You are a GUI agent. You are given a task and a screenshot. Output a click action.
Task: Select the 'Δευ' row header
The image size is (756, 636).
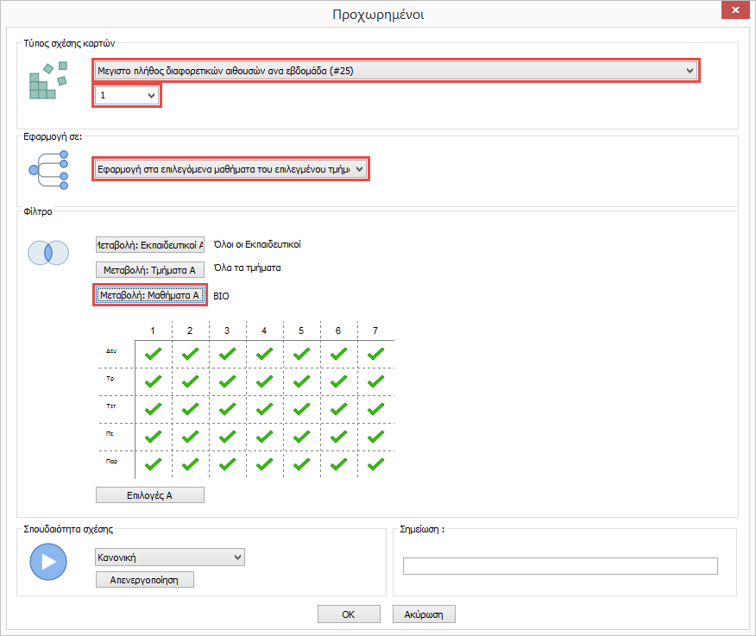coord(112,353)
